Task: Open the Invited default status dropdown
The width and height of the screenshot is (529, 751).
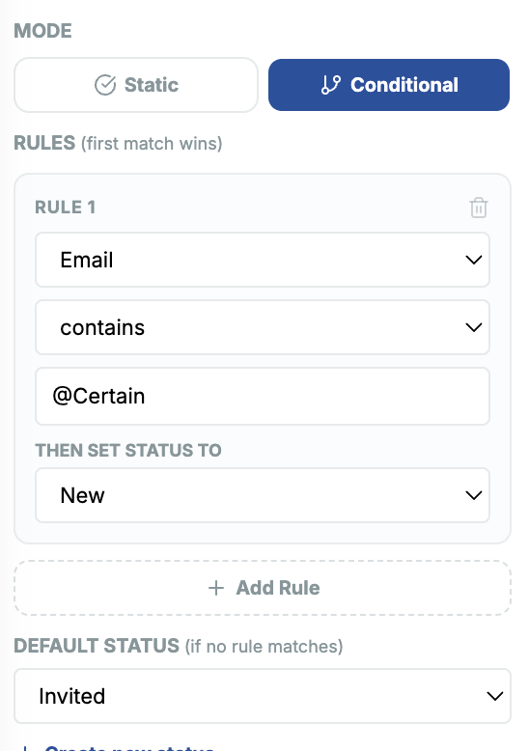Action: tap(263, 696)
